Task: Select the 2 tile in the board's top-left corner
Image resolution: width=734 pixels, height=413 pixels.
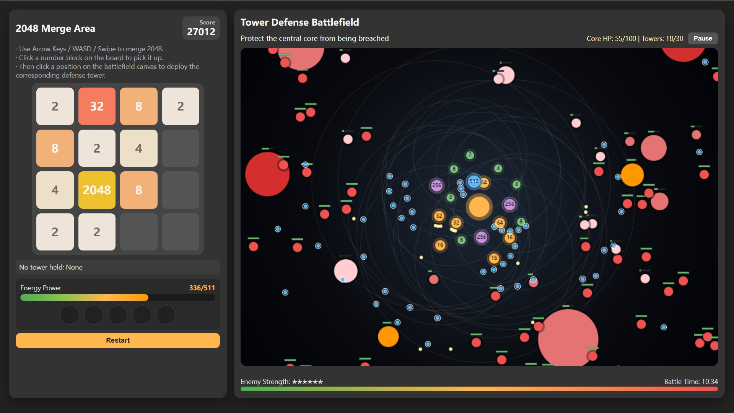Action: pyautogui.click(x=55, y=106)
